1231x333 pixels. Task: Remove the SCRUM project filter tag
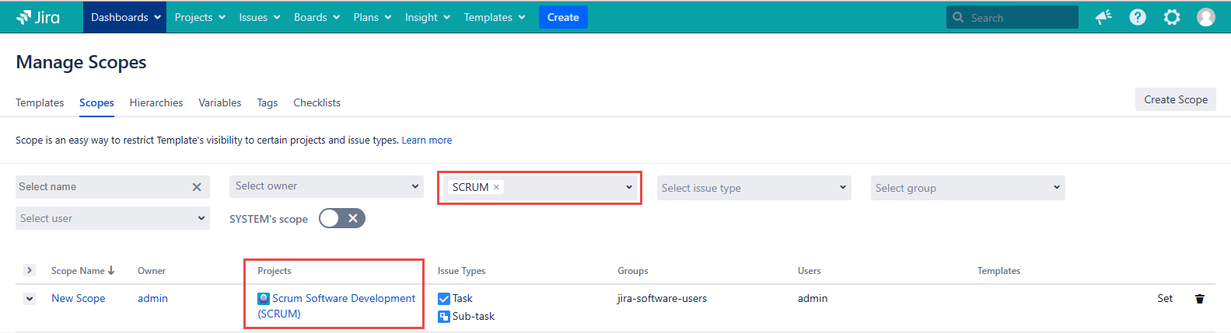[496, 187]
